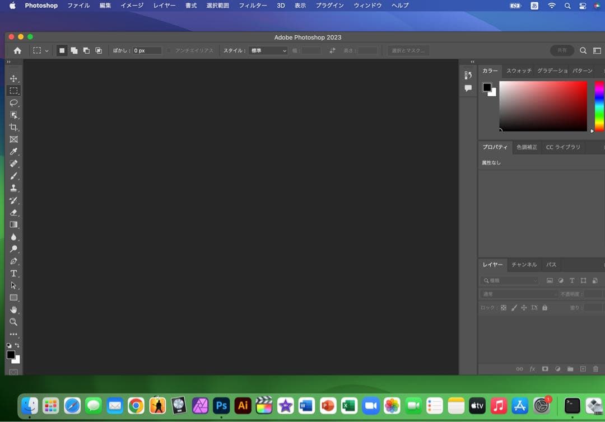Viewport: 605px width, 422px height.
Task: Enable the アンチエイリアス checkbox
Action: click(169, 50)
